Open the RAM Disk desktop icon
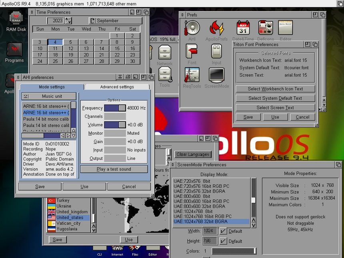This screenshot has width=344, height=258. point(16,22)
